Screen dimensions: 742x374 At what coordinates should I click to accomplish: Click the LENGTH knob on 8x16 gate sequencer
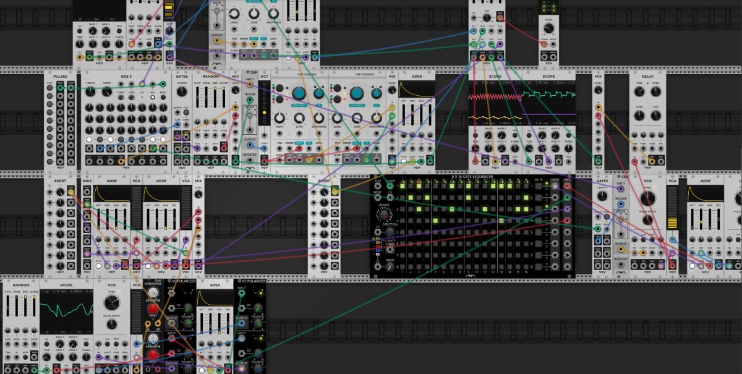[x=385, y=215]
